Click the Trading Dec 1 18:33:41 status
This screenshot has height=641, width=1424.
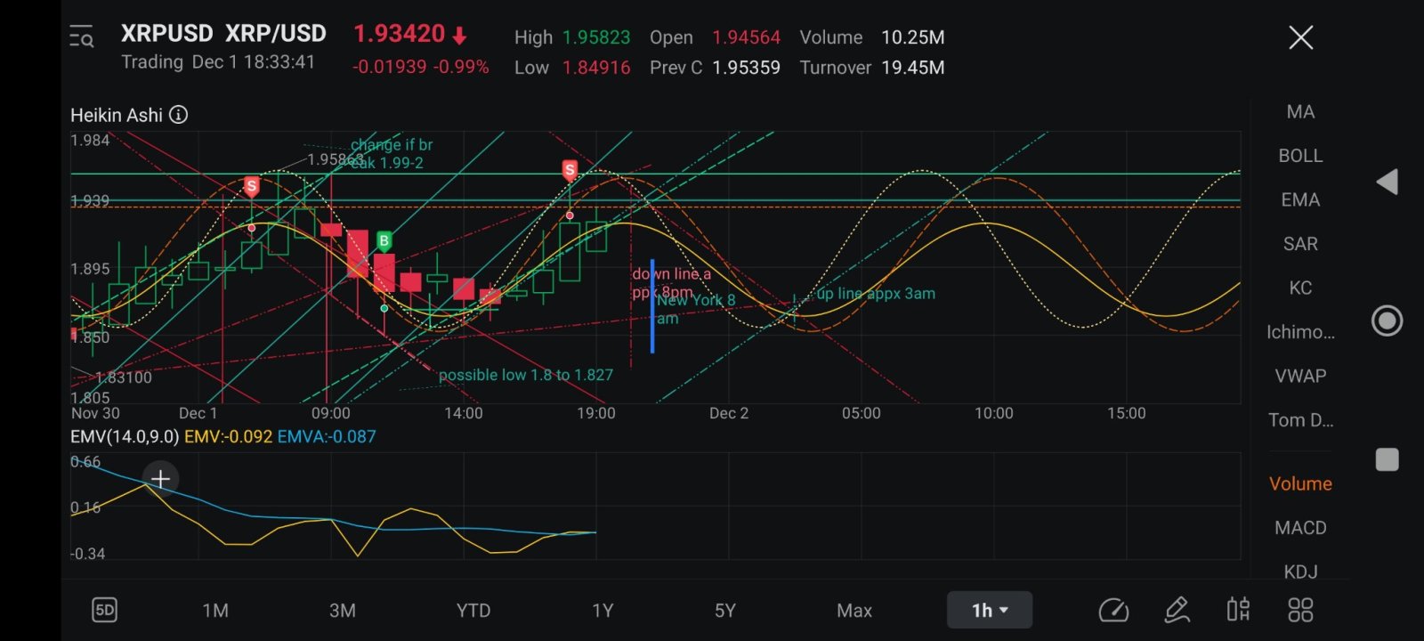tap(218, 62)
